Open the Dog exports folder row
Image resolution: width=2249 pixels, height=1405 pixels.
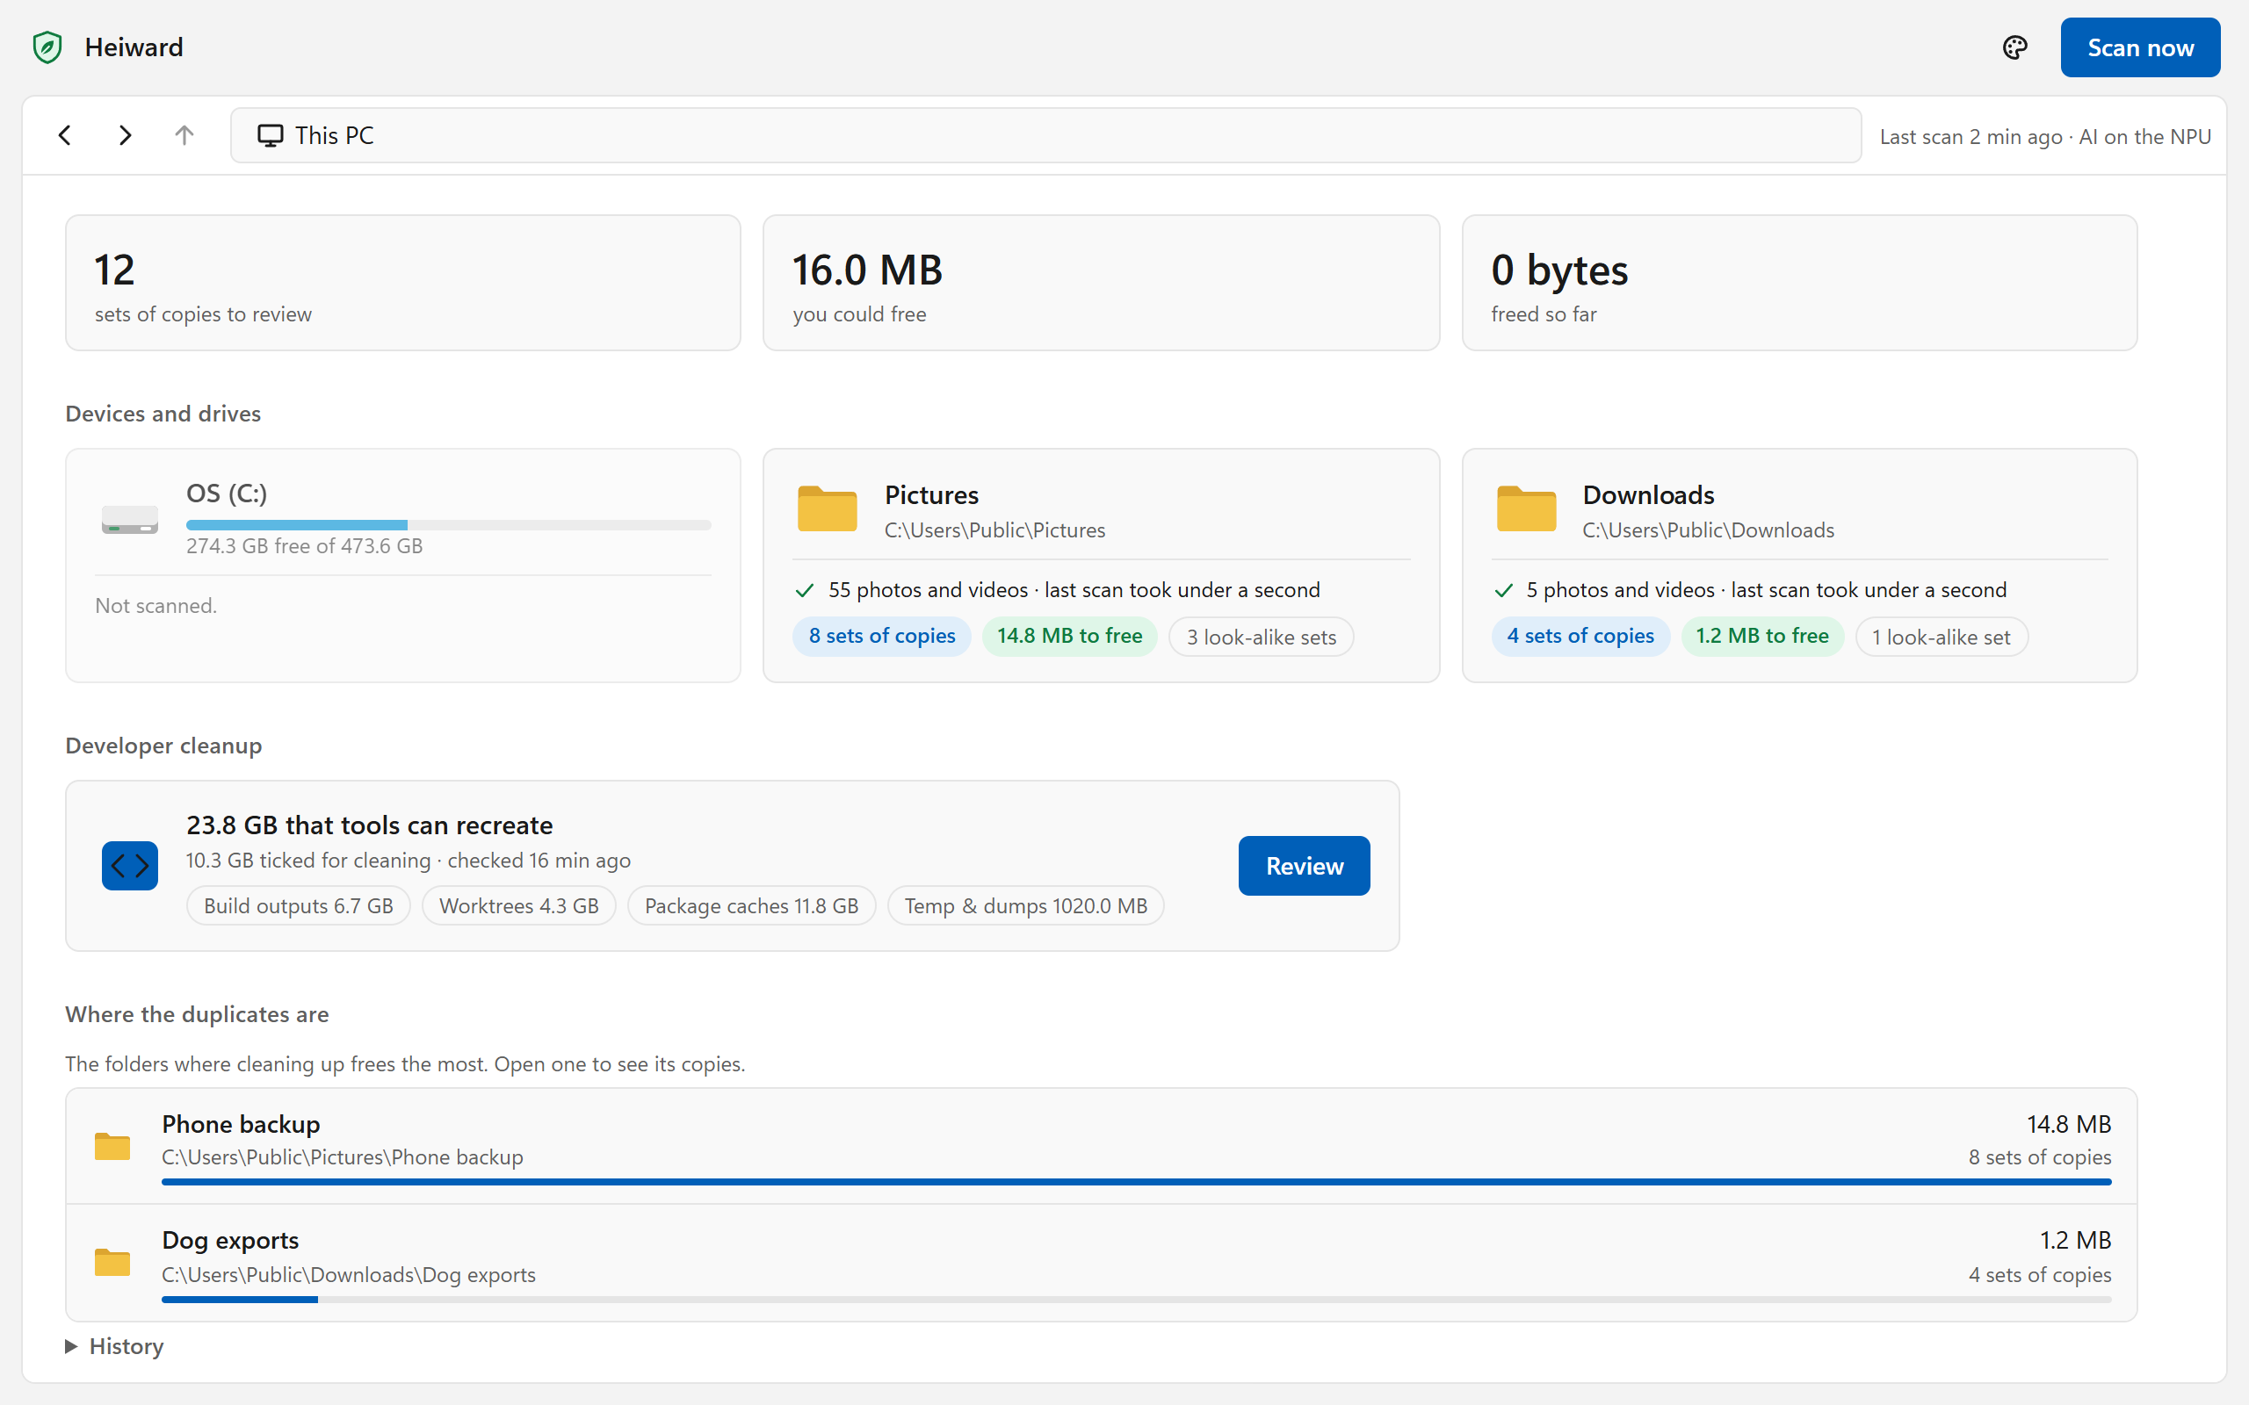[1102, 1264]
